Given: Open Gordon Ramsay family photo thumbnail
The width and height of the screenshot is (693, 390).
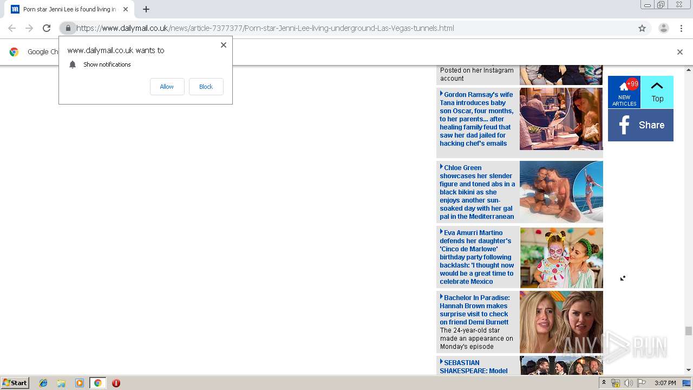Looking at the screenshot, I should coord(561,119).
